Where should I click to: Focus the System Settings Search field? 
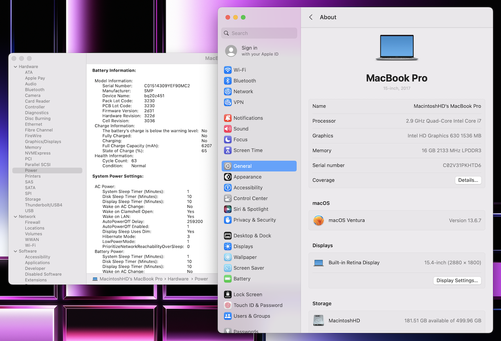pos(259,33)
